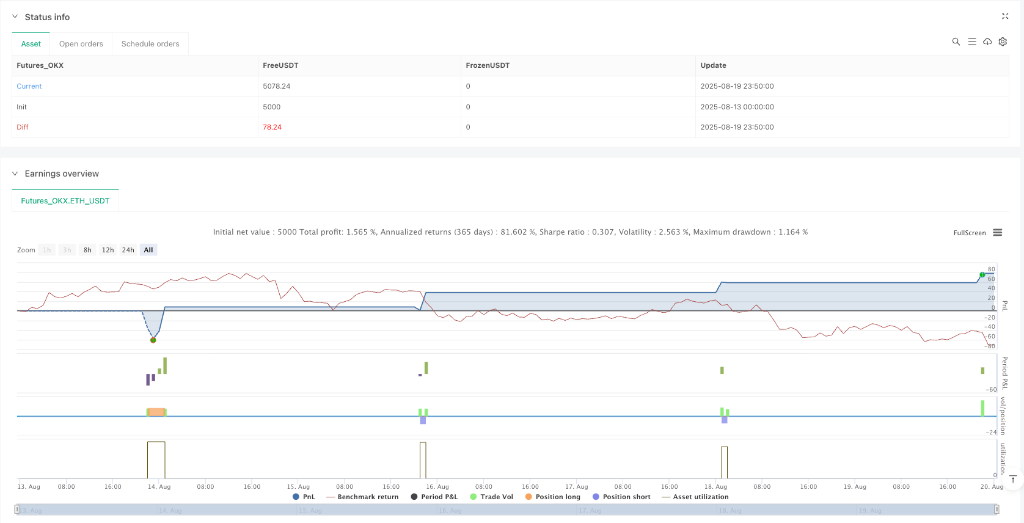
Task: Toggle the PnL series in legend
Action: (304, 497)
